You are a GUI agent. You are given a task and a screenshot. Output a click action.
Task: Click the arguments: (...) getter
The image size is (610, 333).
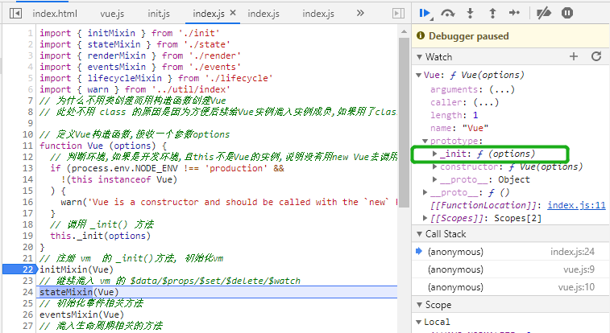click(x=472, y=89)
